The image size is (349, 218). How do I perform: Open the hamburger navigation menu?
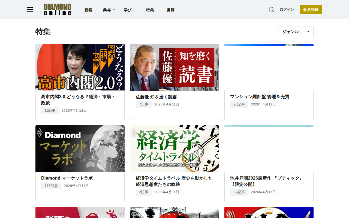click(30, 10)
